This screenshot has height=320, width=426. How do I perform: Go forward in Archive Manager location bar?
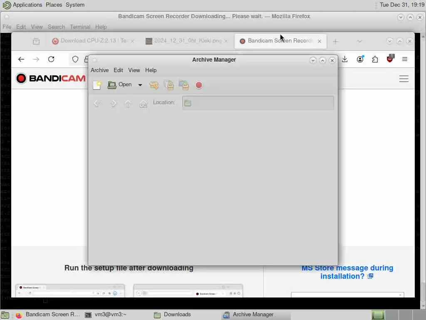click(x=114, y=103)
